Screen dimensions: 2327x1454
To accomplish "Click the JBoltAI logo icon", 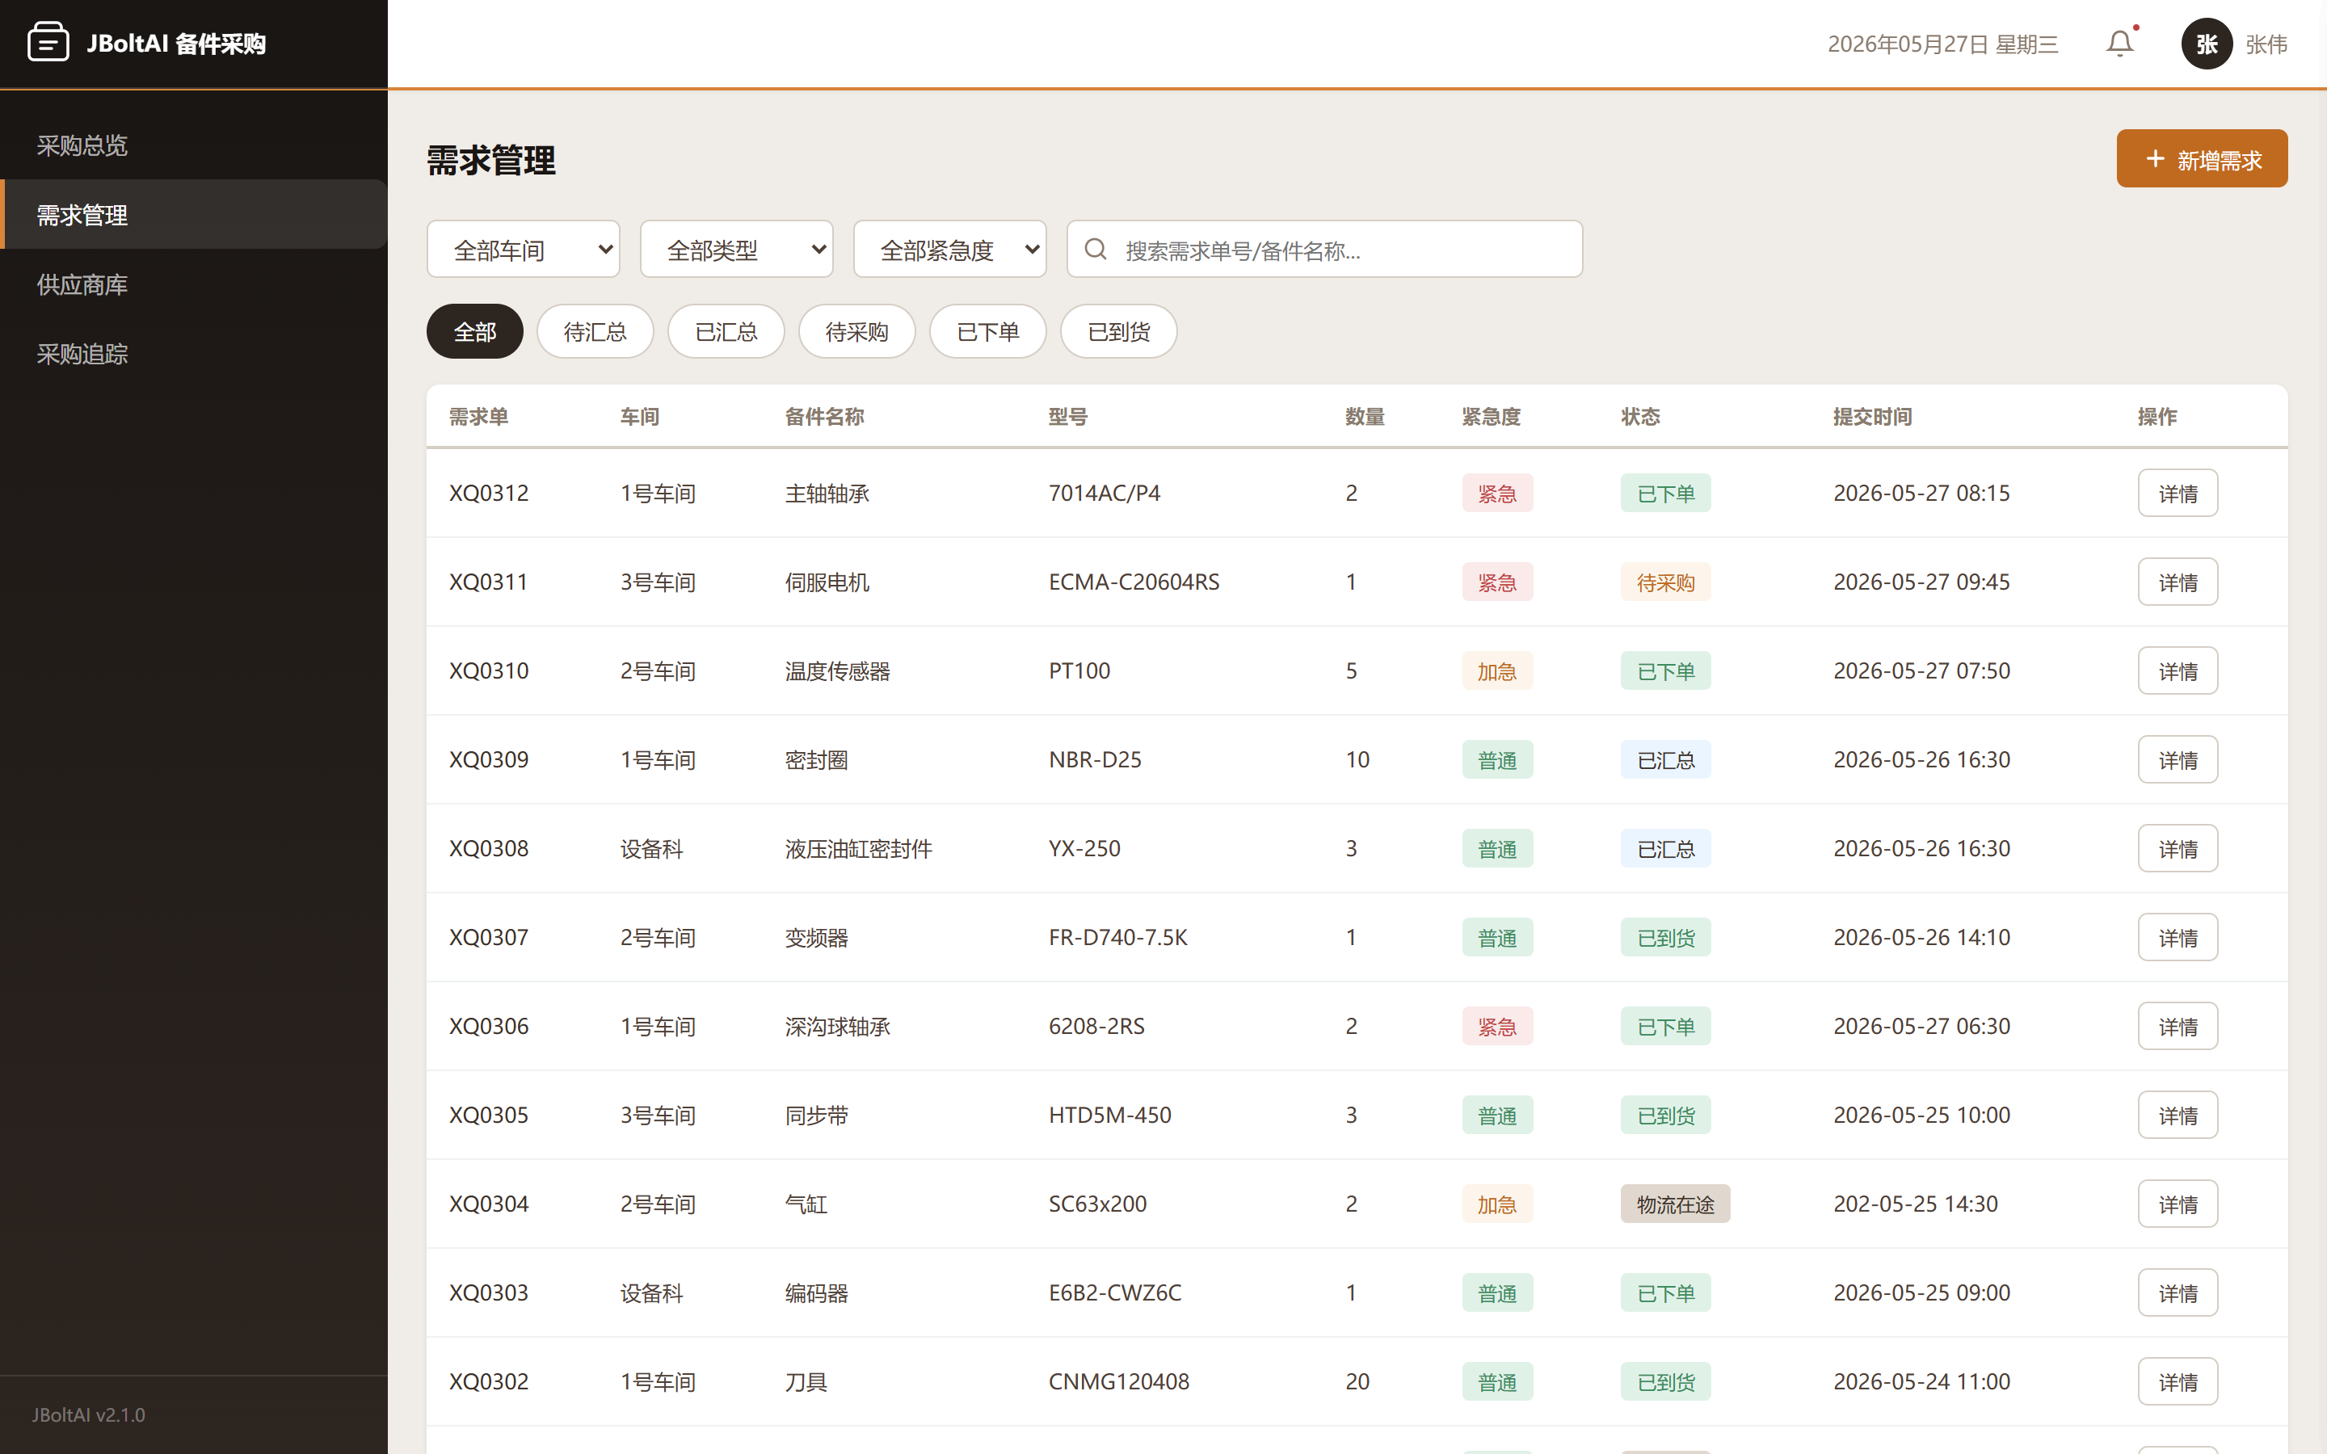I will pos(48,42).
